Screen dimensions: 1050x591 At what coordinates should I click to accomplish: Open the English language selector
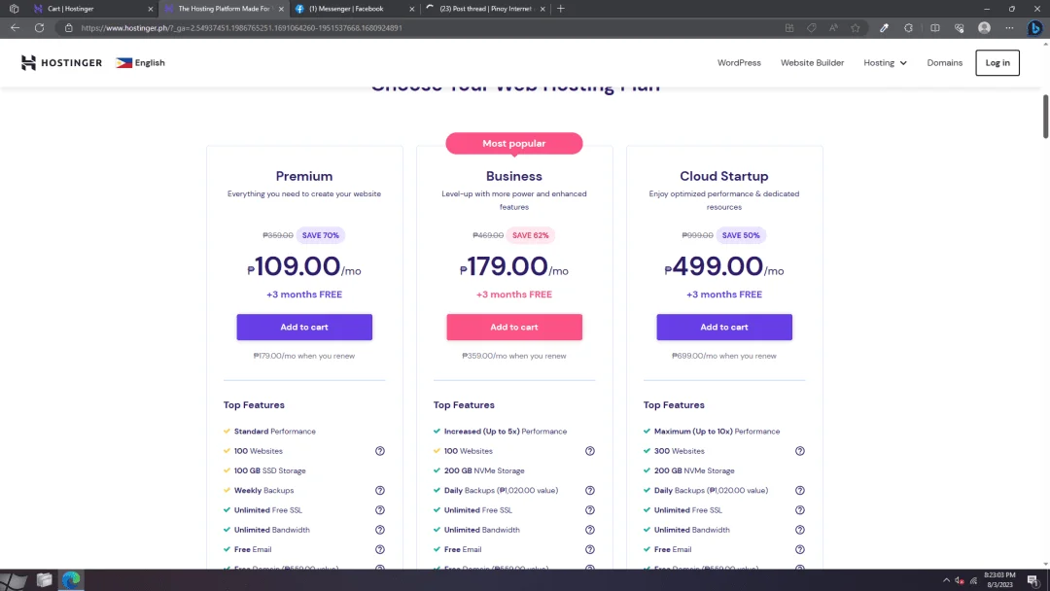(x=141, y=63)
